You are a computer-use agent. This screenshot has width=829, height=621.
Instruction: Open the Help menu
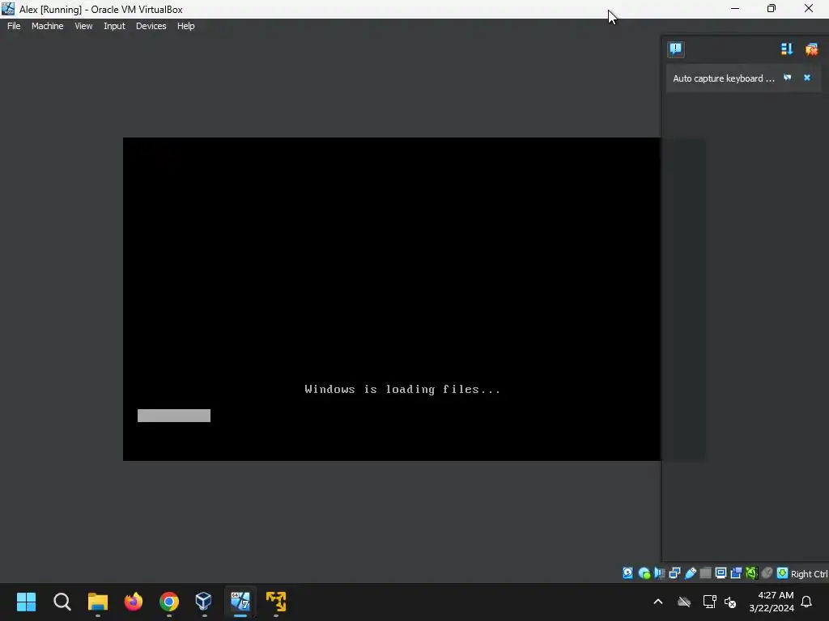point(185,26)
